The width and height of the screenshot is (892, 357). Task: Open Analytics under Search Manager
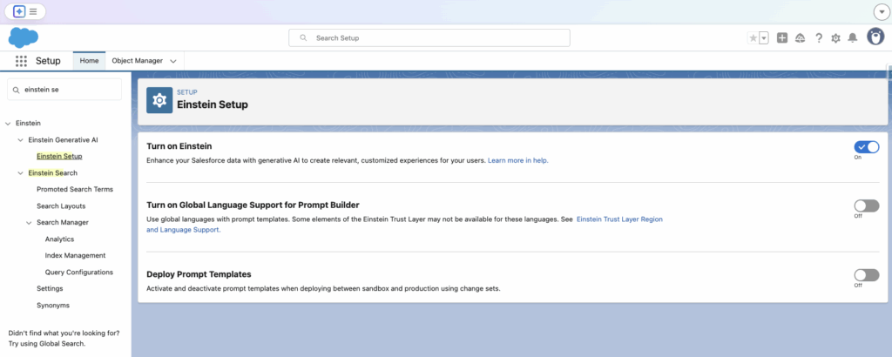(x=59, y=239)
